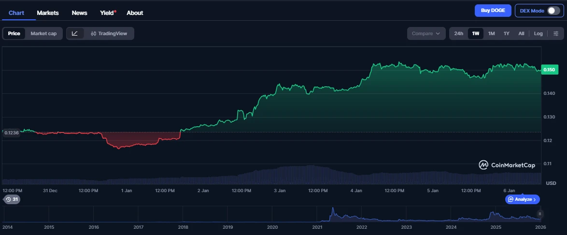Open the Markets tab
Screen dimensions: 567x235
pyautogui.click(x=48, y=13)
